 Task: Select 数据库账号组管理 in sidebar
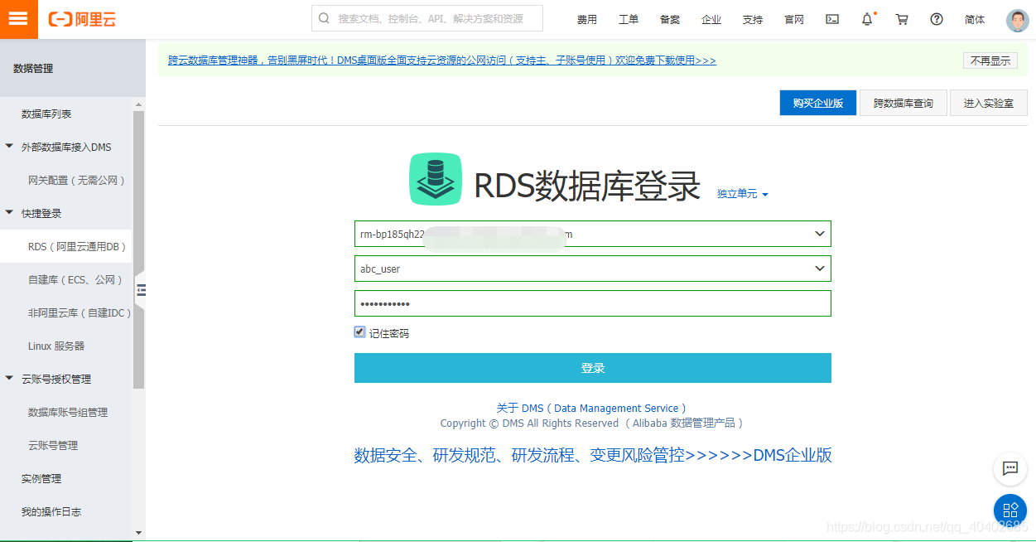[x=66, y=412]
